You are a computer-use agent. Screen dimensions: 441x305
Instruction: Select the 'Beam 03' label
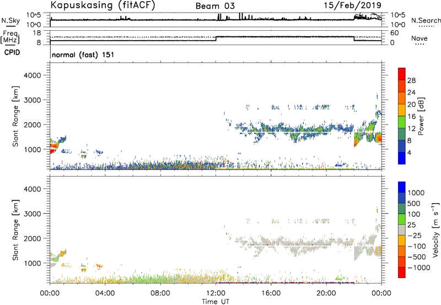[215, 6]
